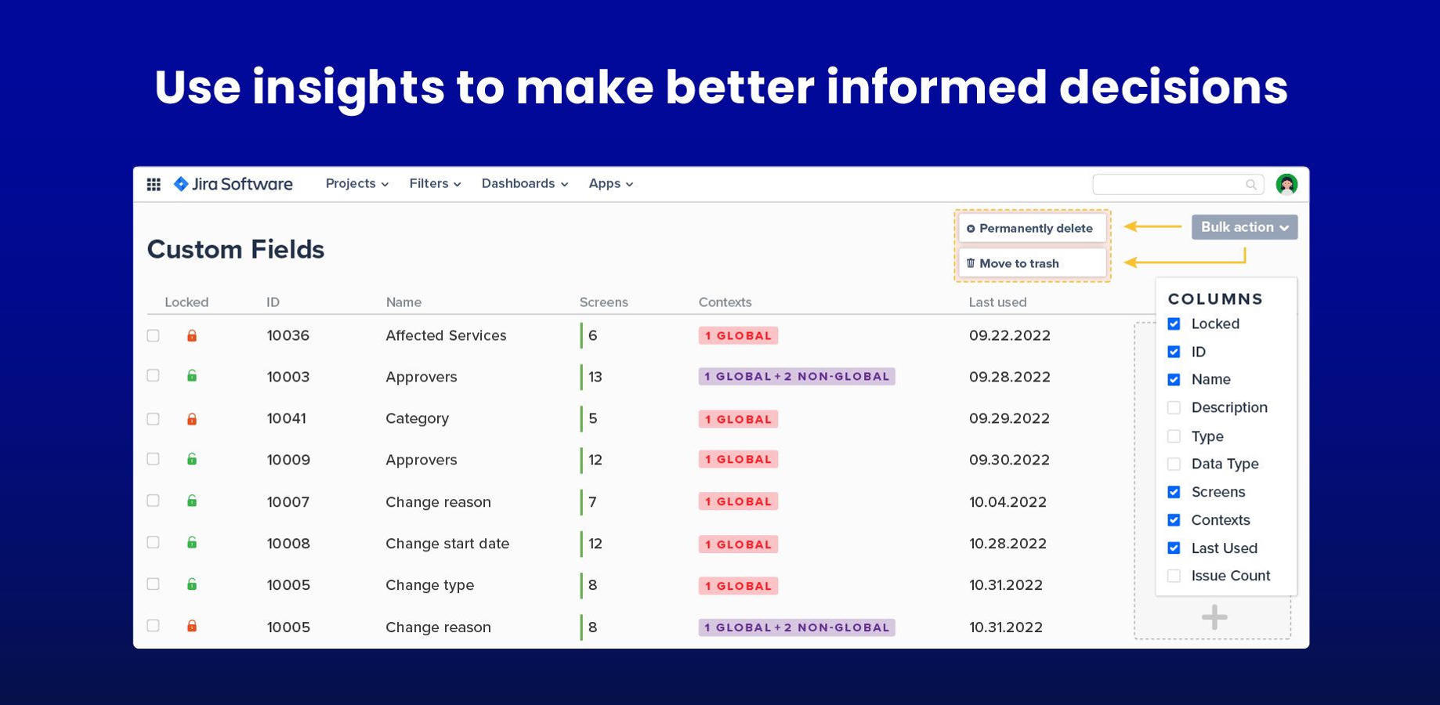
Task: Click the context badge for ID 10003
Action: (x=797, y=377)
